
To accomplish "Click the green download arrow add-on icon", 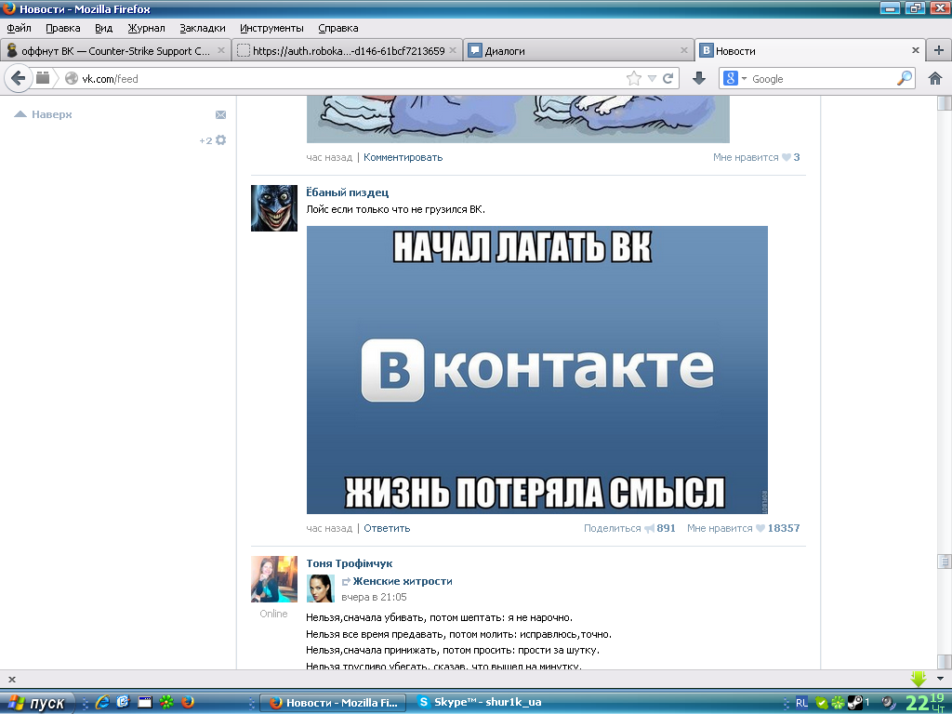I will pos(918,679).
